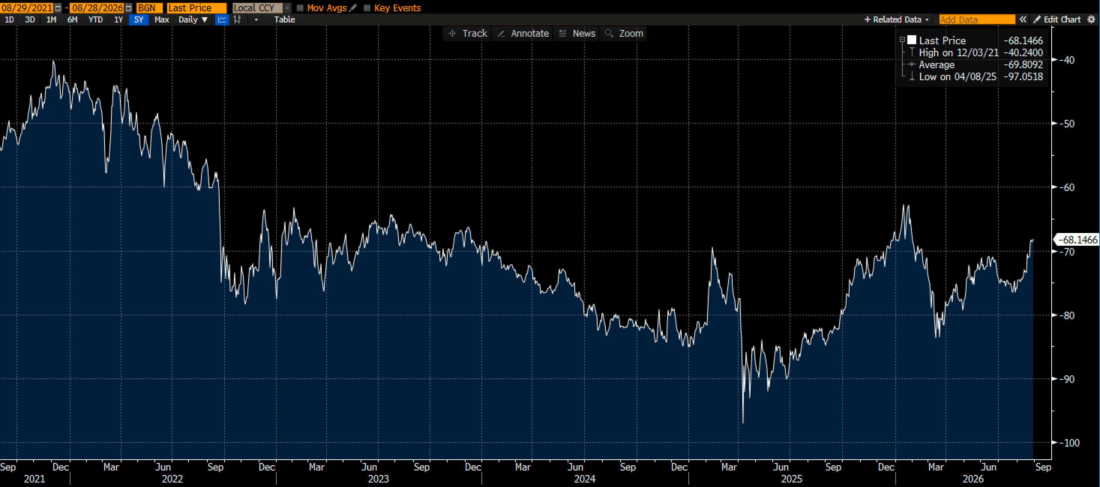The width and height of the screenshot is (1100, 487).
Task: Click the Last Price field in the top bar
Action: [x=196, y=8]
